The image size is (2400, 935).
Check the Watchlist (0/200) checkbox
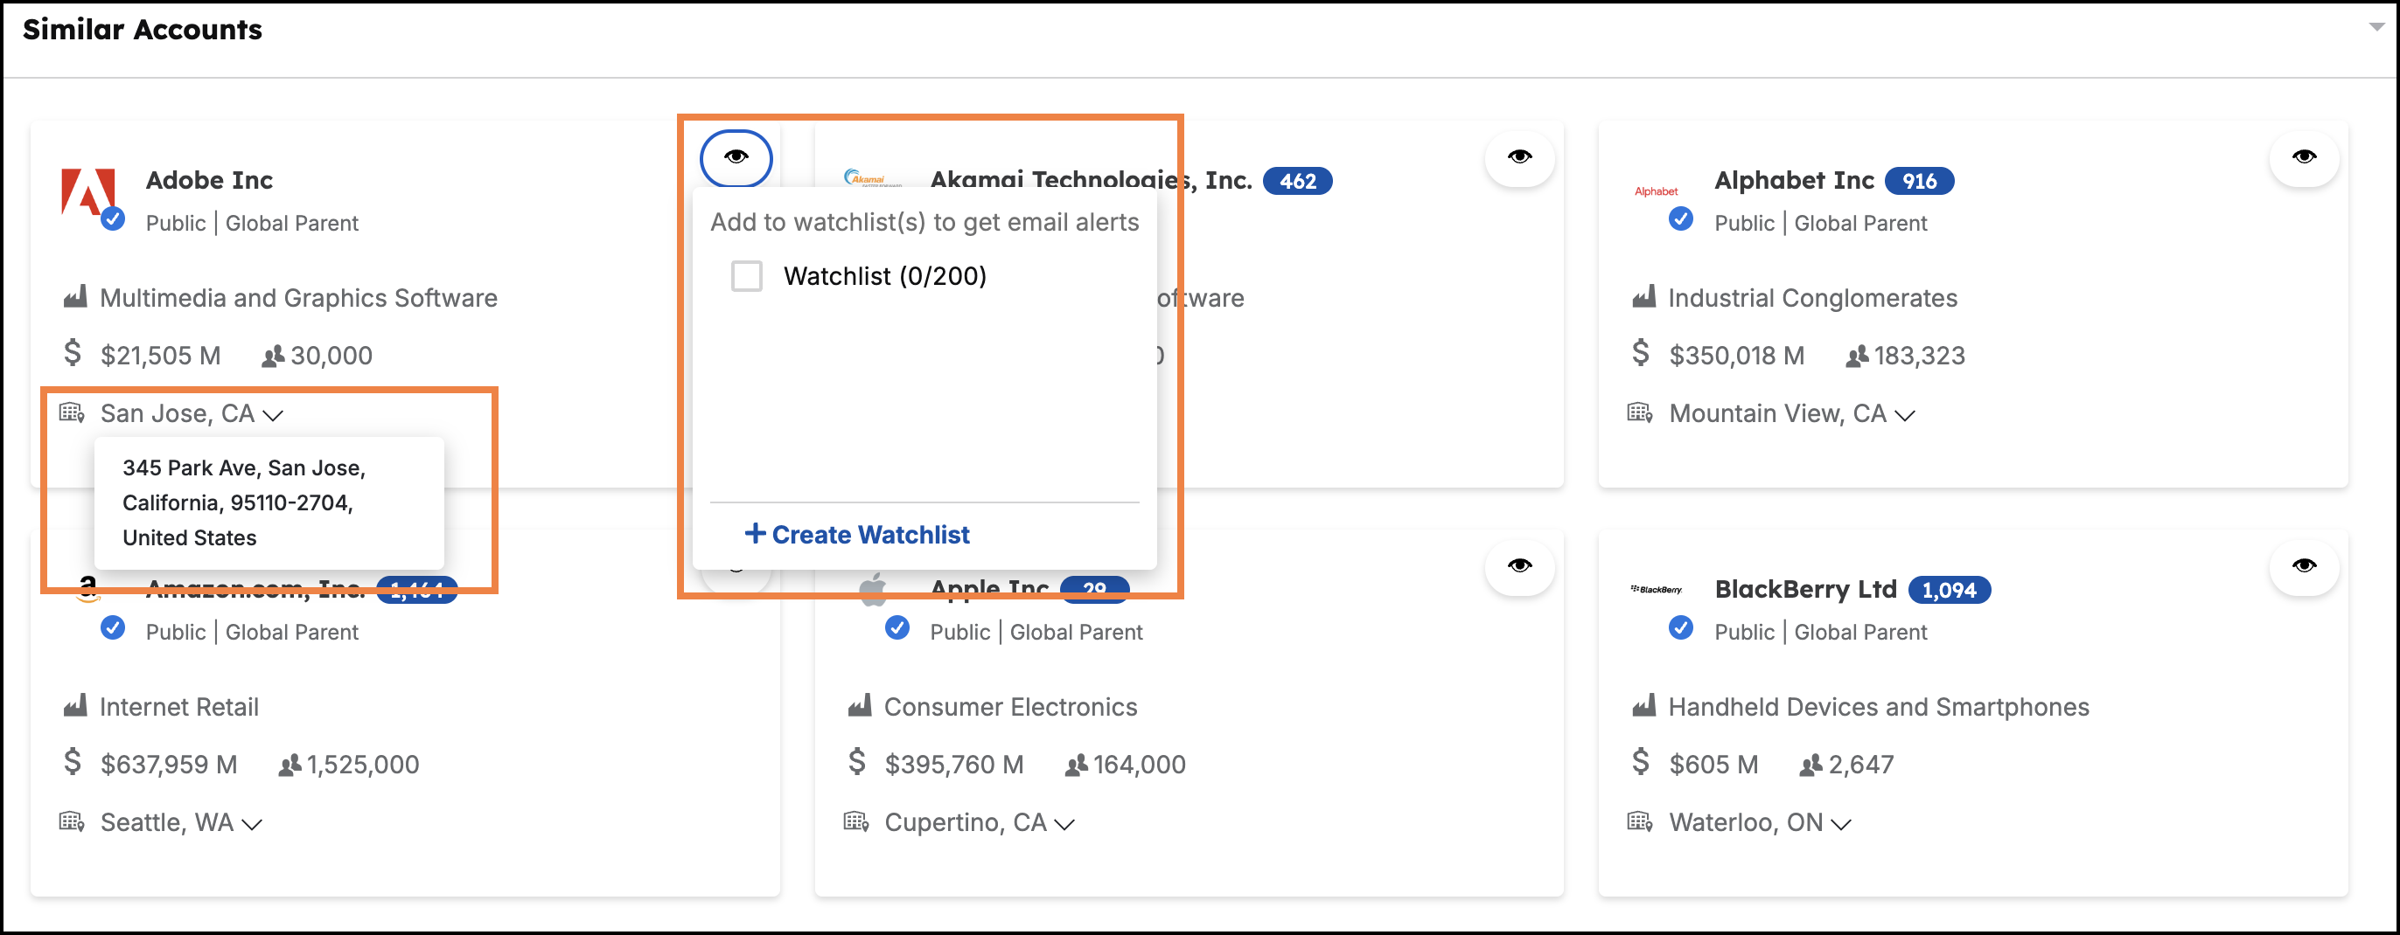click(746, 277)
